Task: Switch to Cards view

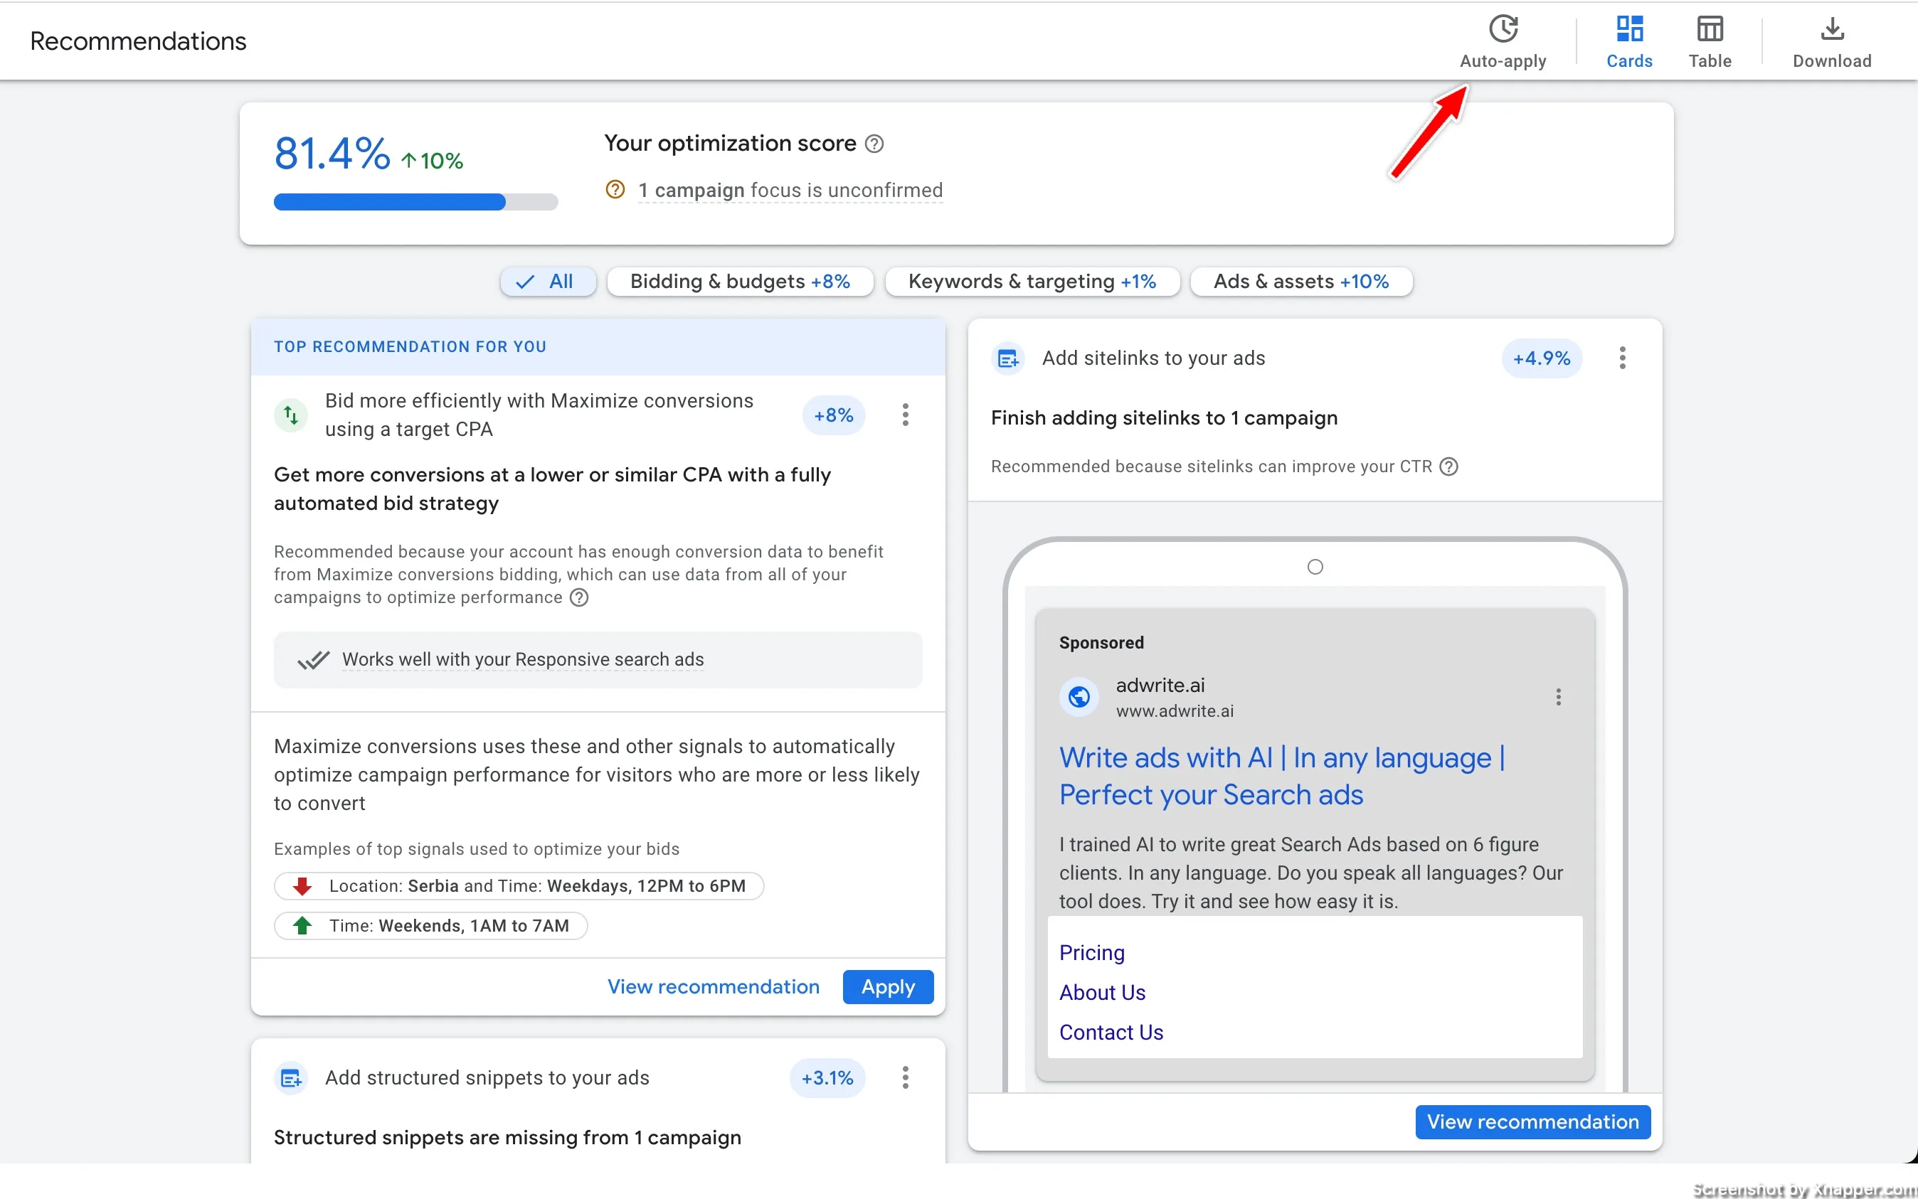Action: pos(1628,42)
